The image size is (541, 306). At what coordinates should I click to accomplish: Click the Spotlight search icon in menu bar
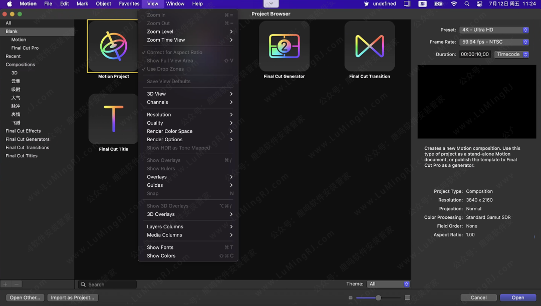click(467, 4)
